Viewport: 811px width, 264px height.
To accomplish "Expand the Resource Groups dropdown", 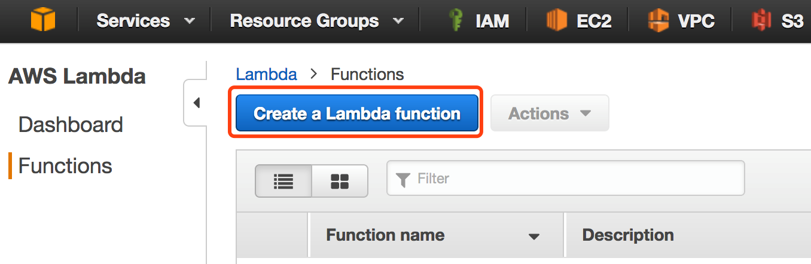I will click(x=316, y=21).
